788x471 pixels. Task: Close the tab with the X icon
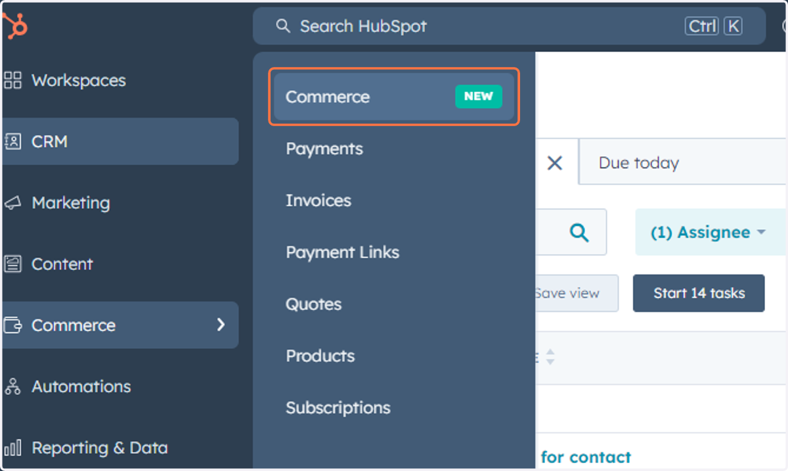[555, 163]
